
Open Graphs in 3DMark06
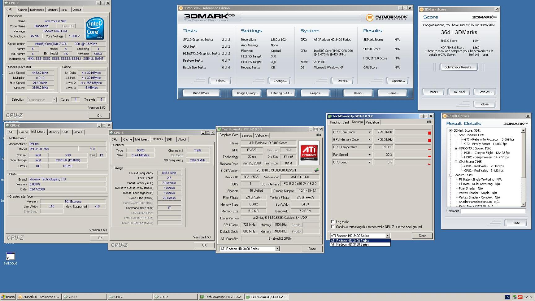pyautogui.click(x=316, y=93)
